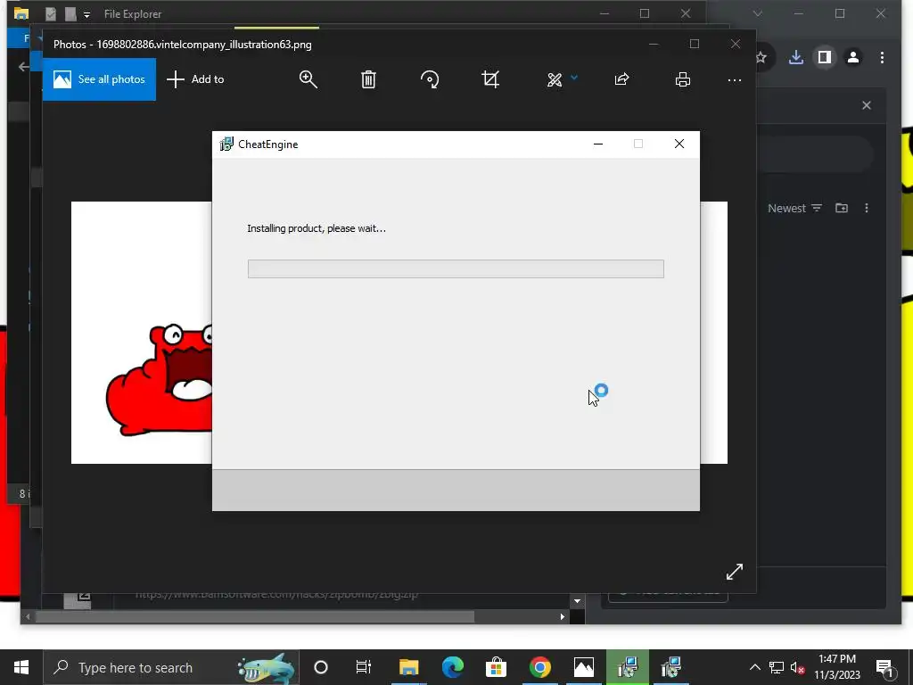
Task: Open Chrome profile avatar
Action: (853, 57)
